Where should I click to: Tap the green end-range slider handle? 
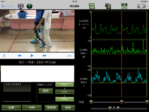(x=147, y=102)
